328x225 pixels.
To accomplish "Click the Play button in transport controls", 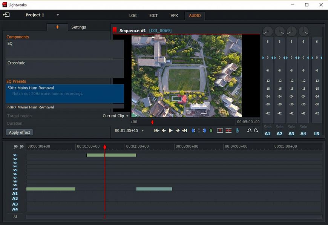I will click(171, 130).
